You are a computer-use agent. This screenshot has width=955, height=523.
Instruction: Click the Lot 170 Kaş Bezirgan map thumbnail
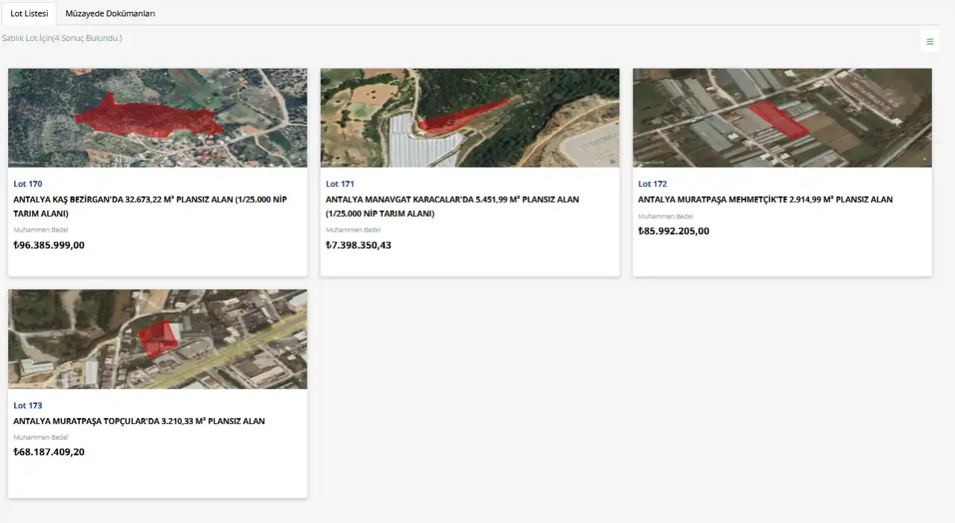point(157,117)
